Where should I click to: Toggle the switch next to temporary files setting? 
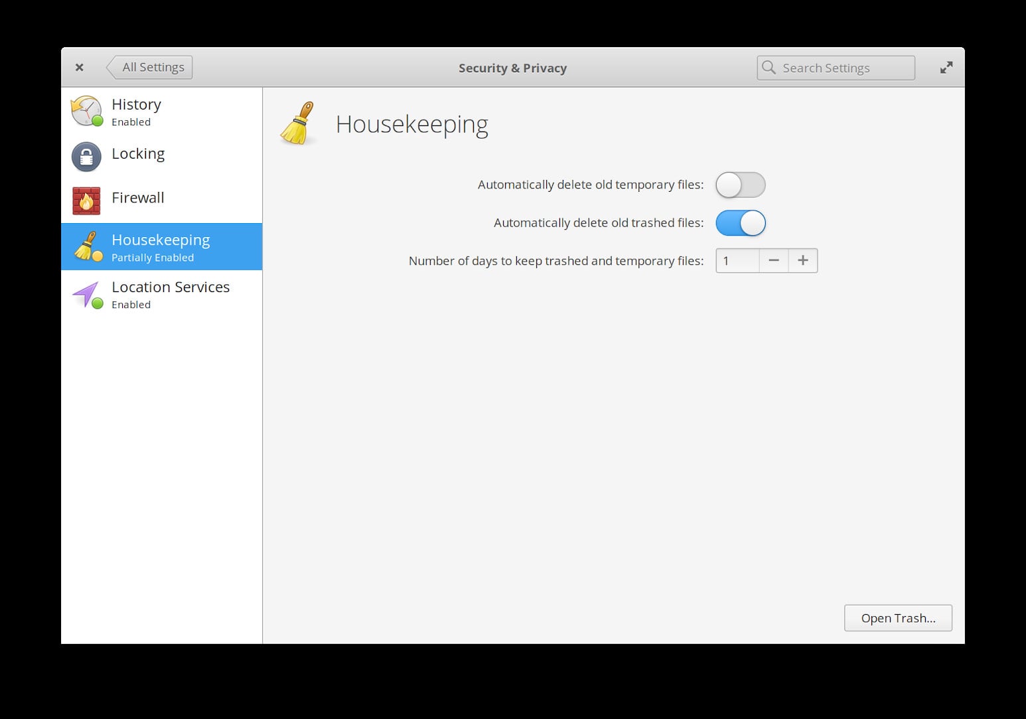click(740, 185)
